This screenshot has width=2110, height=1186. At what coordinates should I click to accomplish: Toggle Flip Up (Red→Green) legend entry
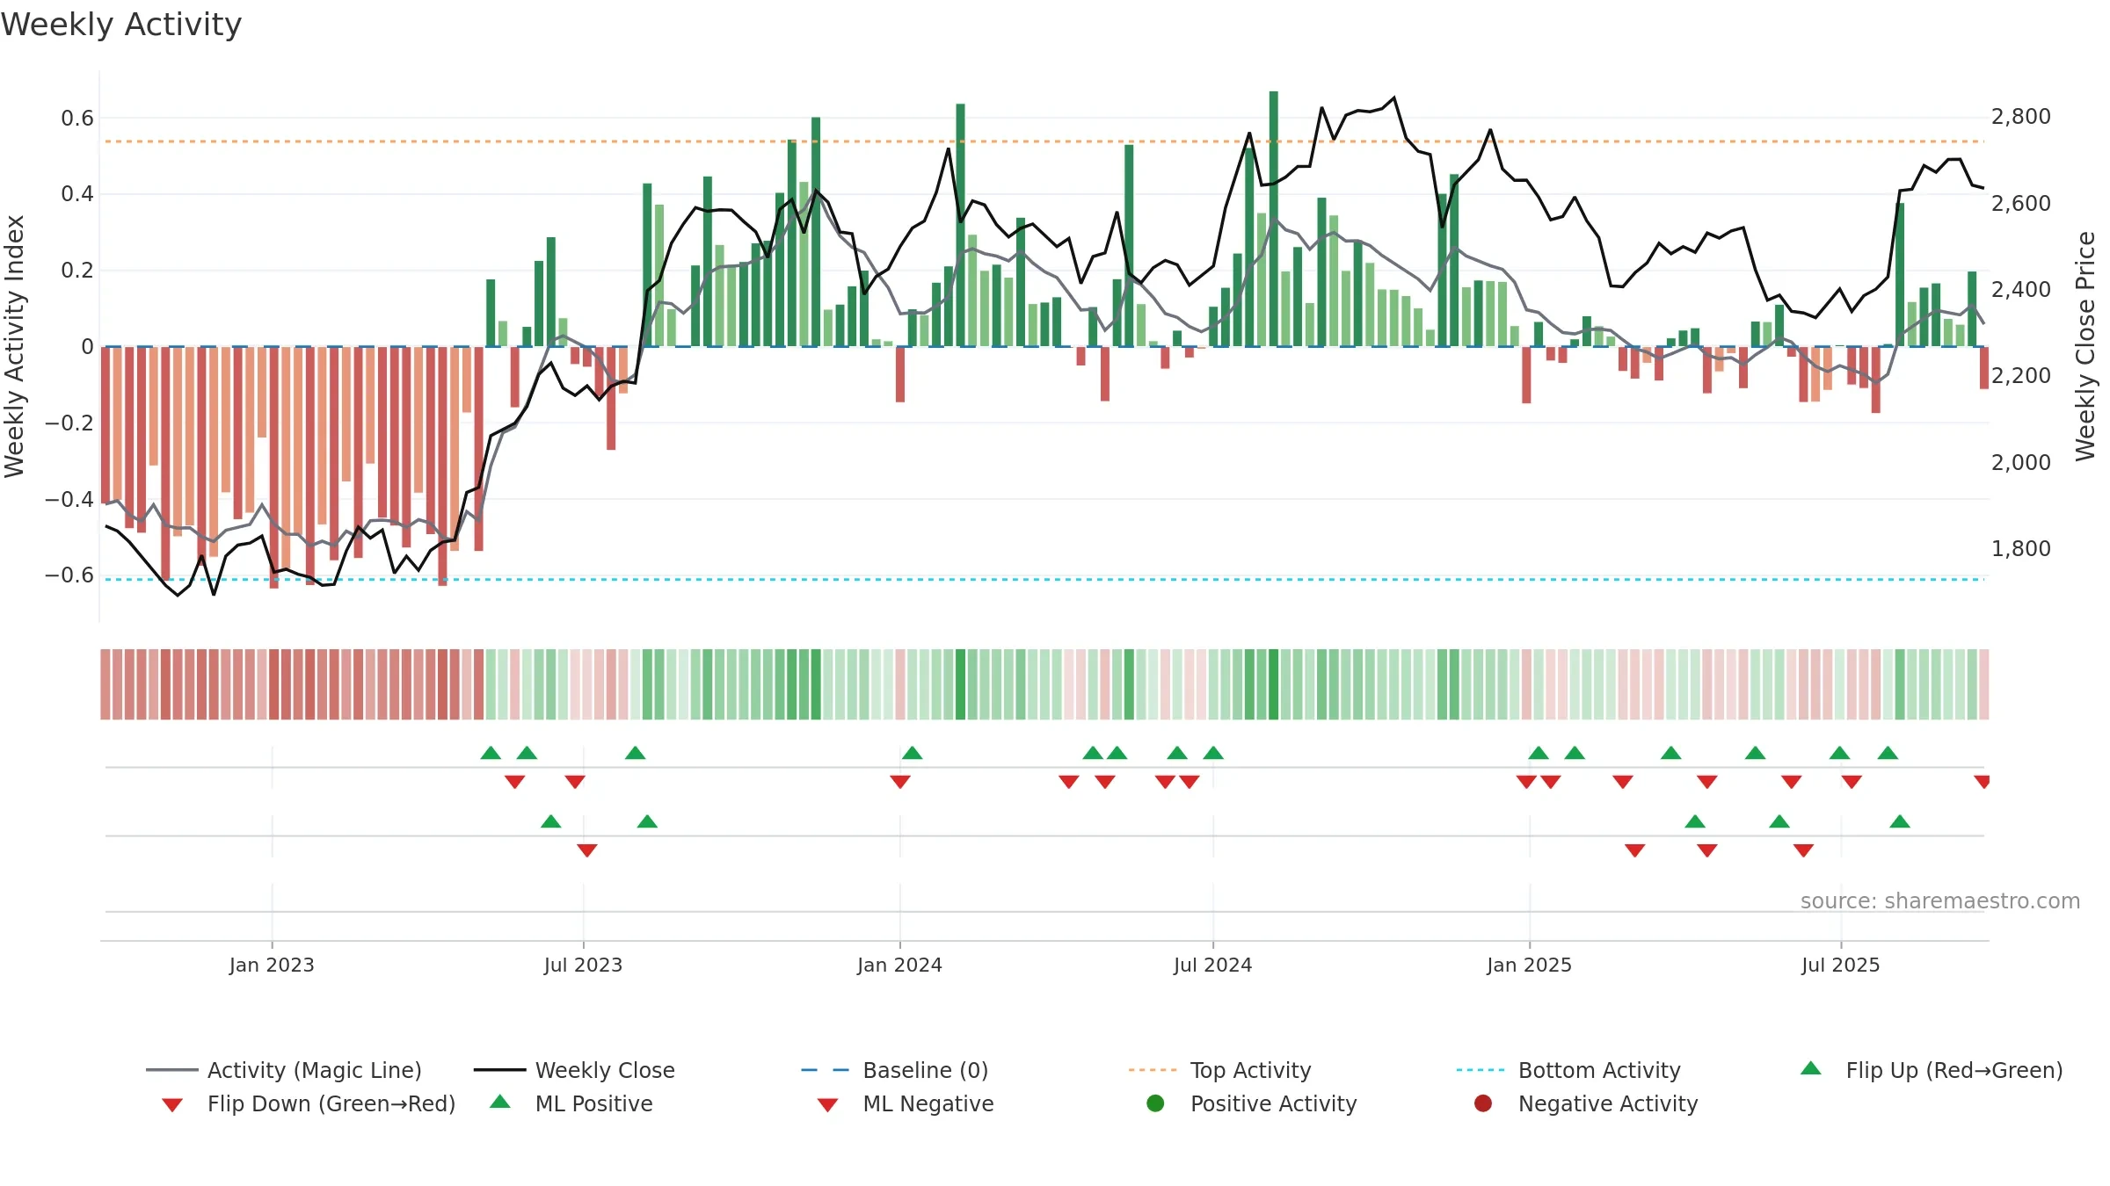click(x=1932, y=1070)
